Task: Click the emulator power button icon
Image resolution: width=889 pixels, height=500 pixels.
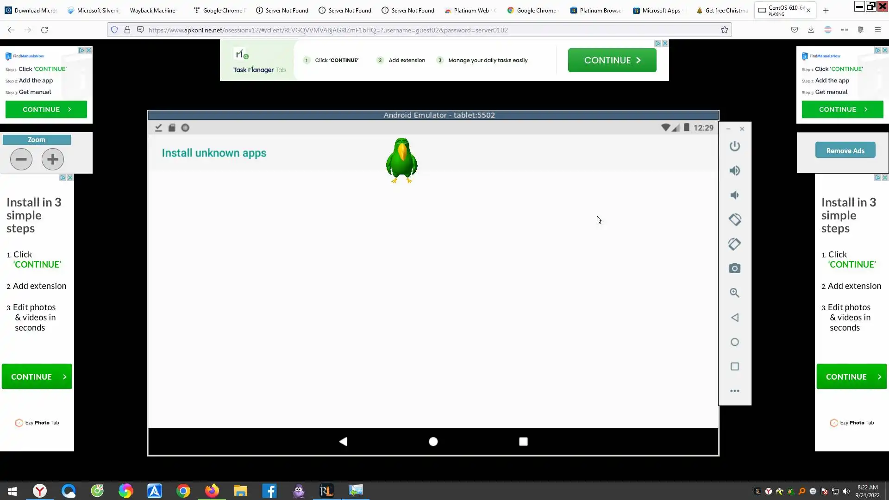Action: tap(734, 146)
